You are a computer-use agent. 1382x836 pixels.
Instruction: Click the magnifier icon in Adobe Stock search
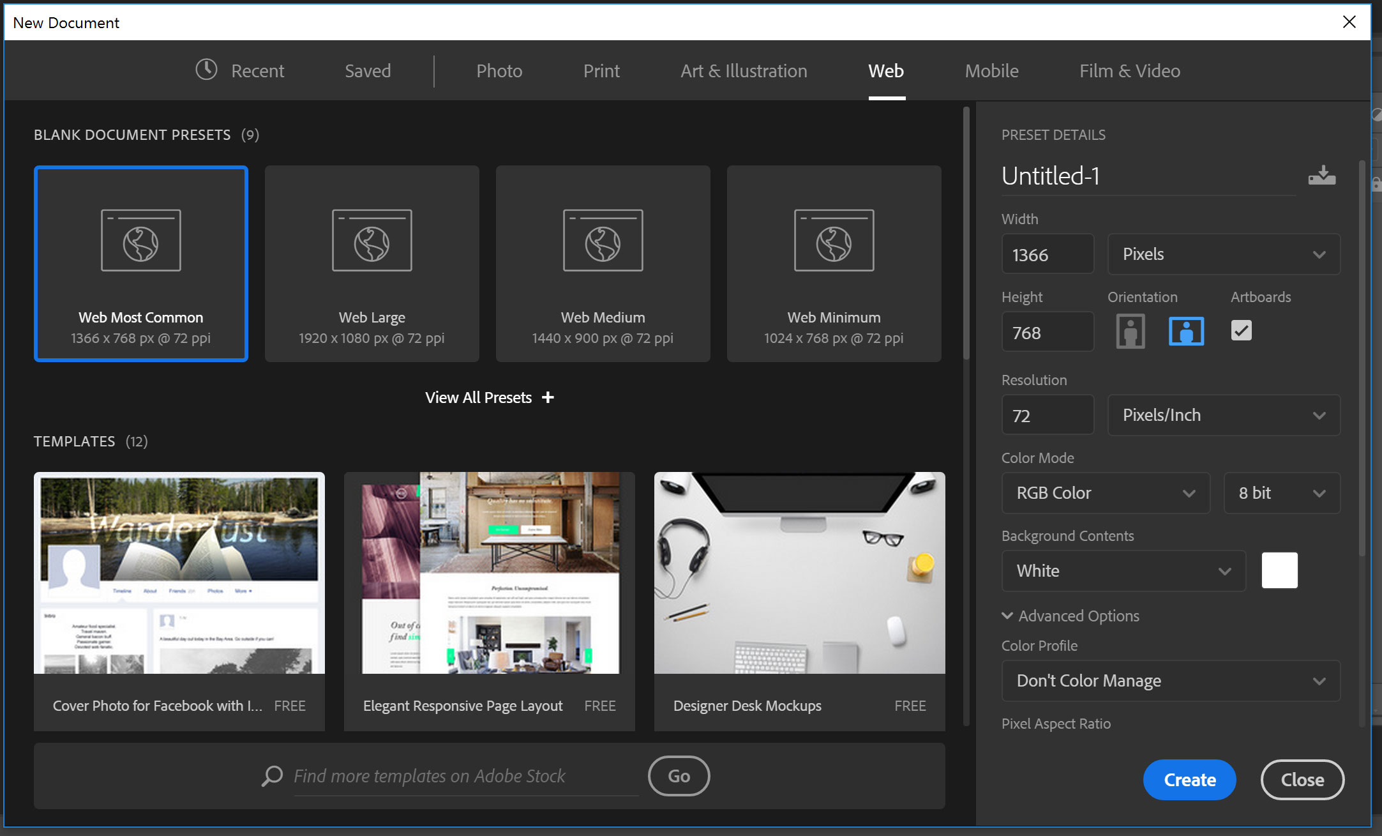tap(272, 776)
